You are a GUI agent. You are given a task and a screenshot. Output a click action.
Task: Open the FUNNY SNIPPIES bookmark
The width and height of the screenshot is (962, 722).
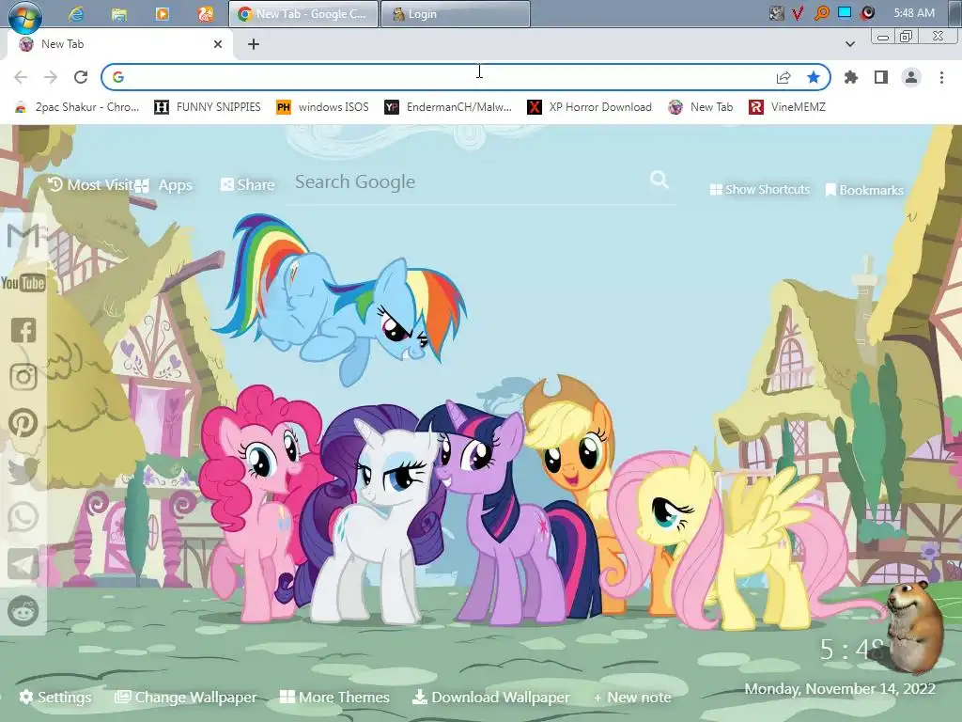pos(208,107)
